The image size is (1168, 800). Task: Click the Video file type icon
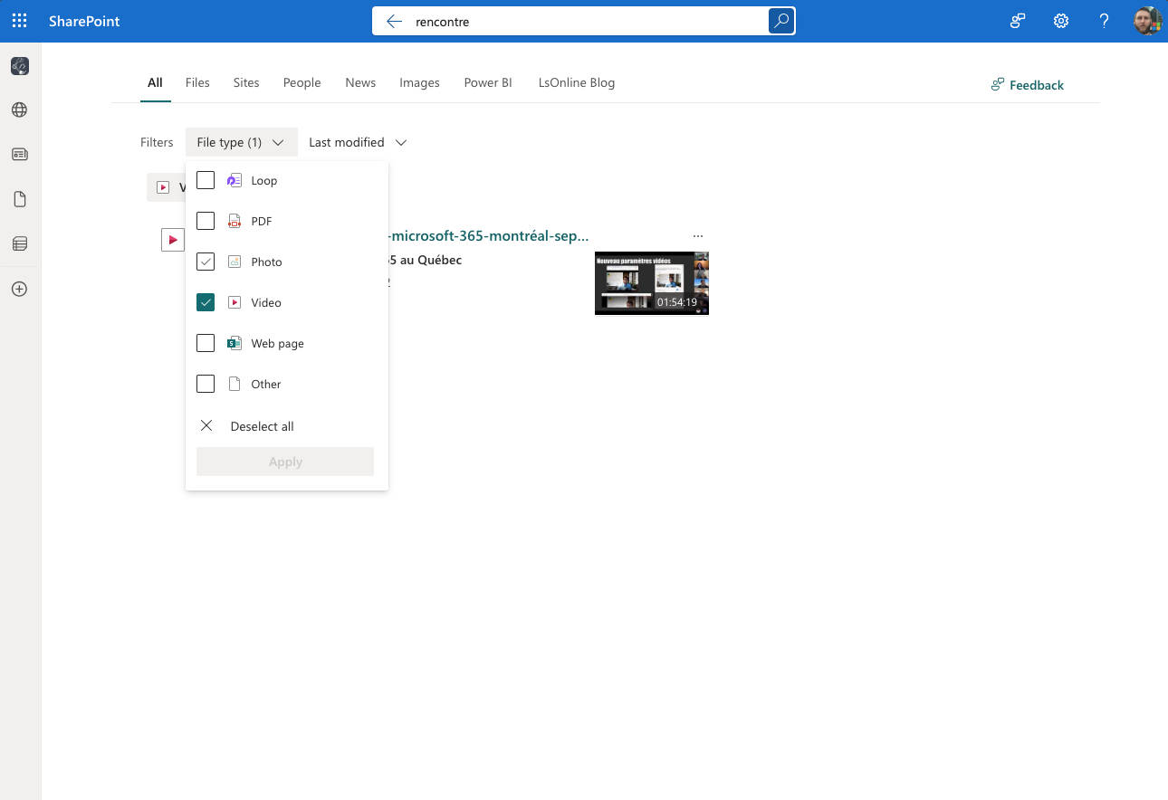[x=235, y=302]
